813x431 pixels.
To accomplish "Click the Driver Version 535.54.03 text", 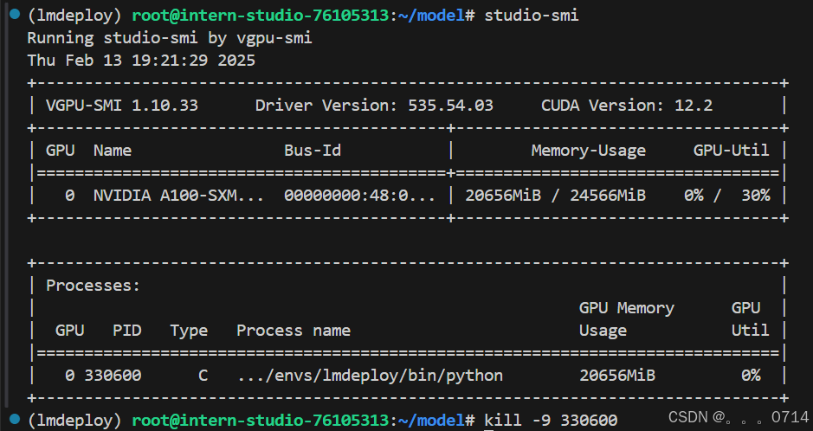I will (374, 106).
